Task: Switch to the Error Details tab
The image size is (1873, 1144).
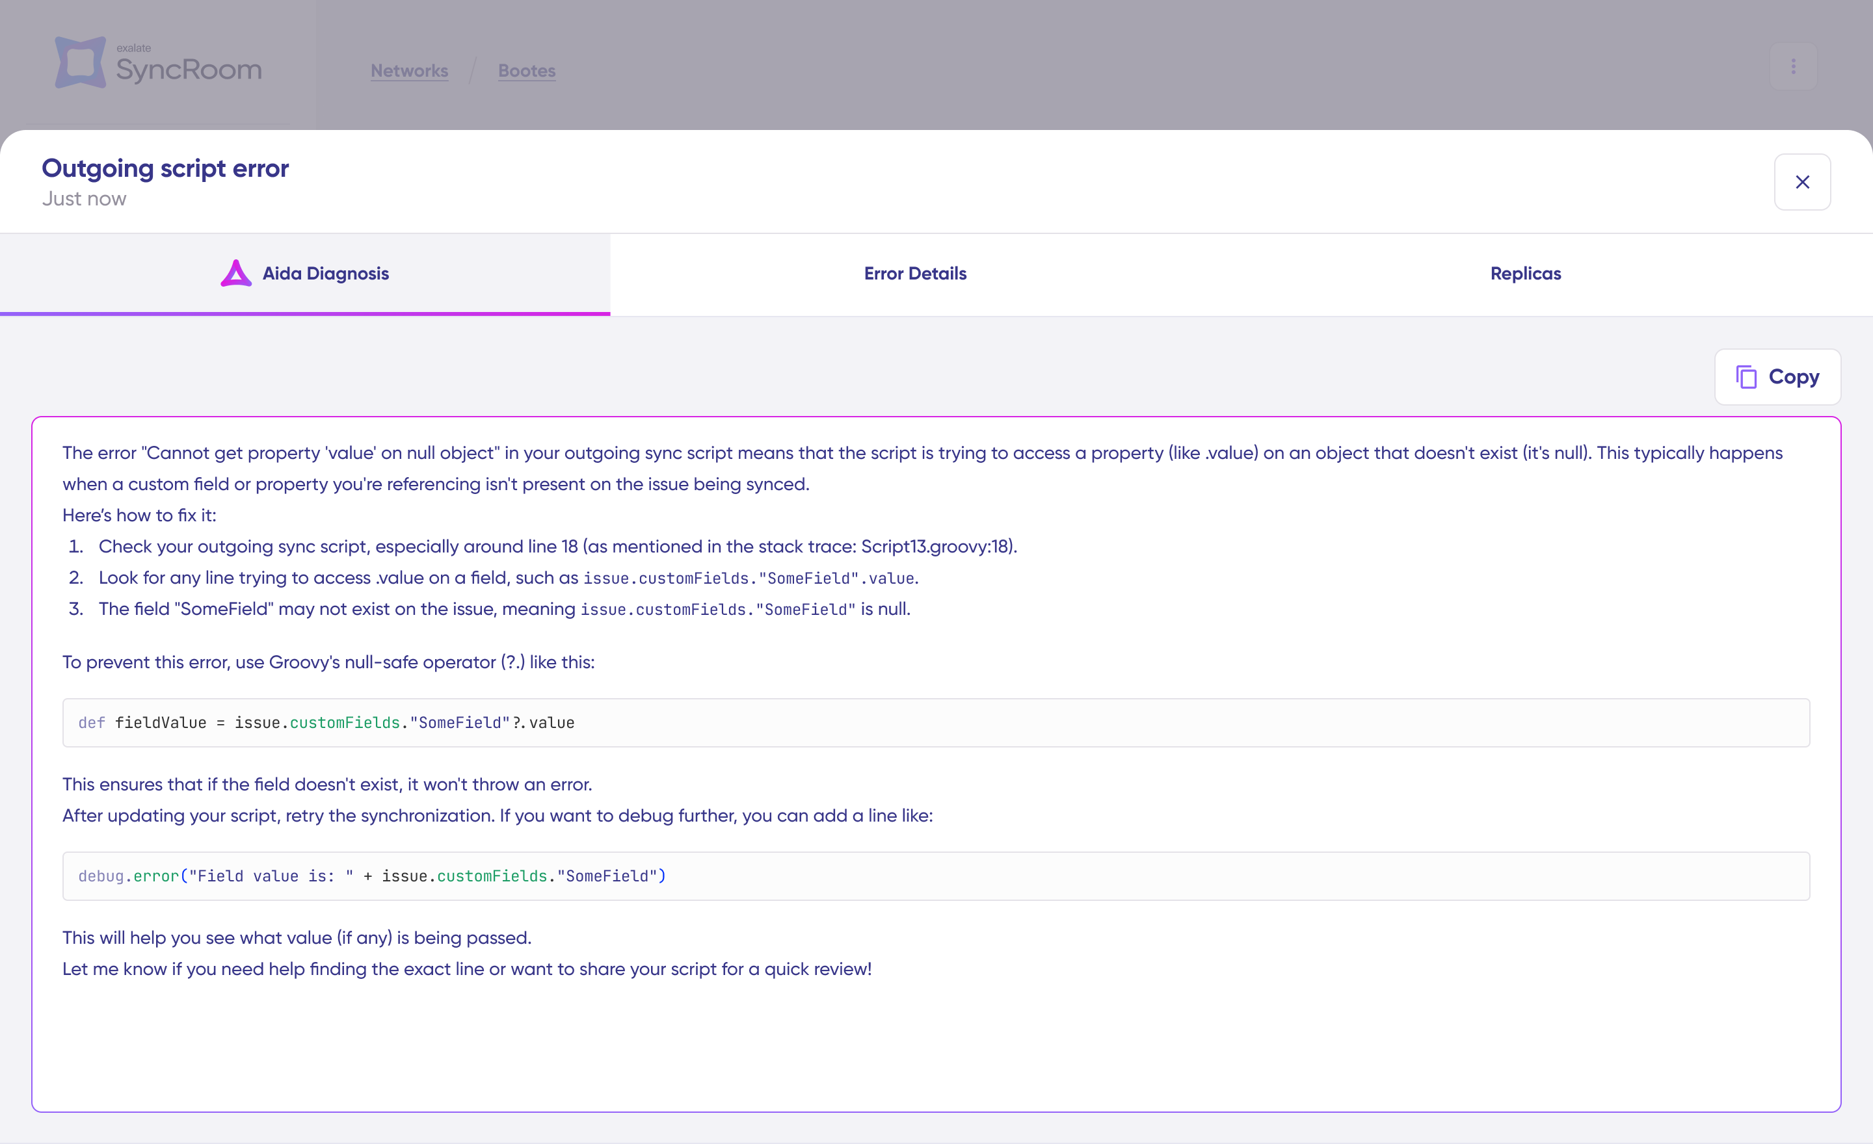Action: pyautogui.click(x=914, y=274)
